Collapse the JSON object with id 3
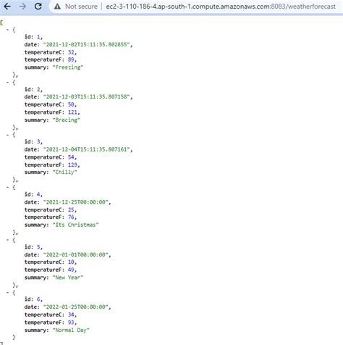This screenshot has width=343, height=345. [8, 135]
